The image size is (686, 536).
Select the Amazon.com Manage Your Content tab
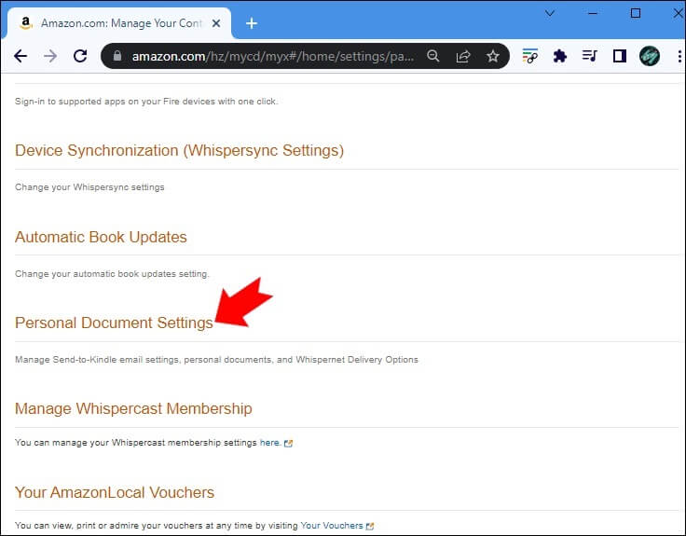[x=119, y=23]
